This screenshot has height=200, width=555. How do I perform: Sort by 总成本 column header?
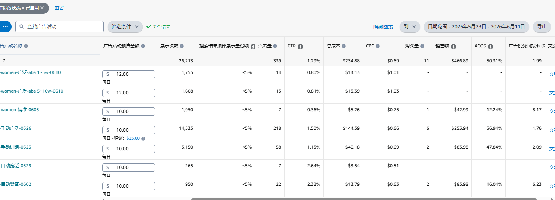[x=334, y=46]
